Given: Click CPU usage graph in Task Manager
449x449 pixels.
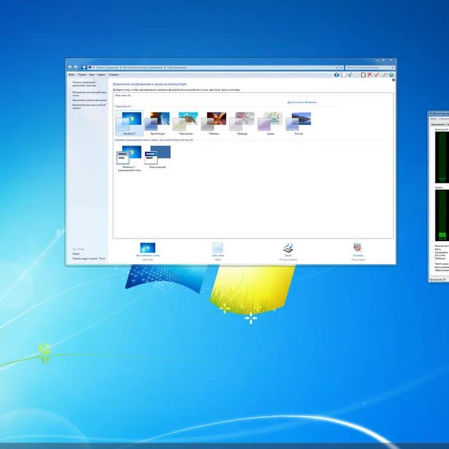Looking at the screenshot, I should pyautogui.click(x=441, y=157).
